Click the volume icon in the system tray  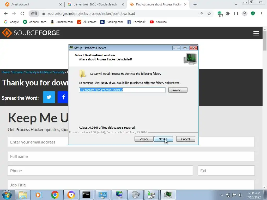241,195
